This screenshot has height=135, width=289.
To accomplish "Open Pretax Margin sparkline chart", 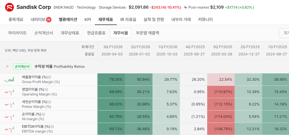I will click(x=9, y=104).
